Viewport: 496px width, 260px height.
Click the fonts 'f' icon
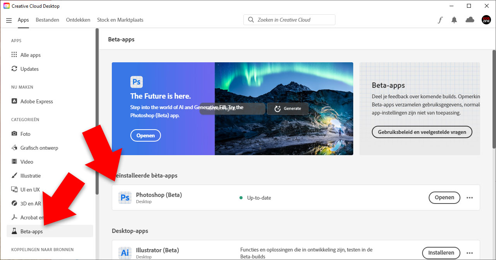point(440,20)
